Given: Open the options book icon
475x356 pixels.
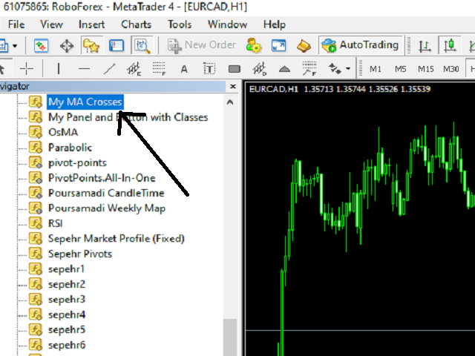Looking at the screenshot, I should pos(304,46).
